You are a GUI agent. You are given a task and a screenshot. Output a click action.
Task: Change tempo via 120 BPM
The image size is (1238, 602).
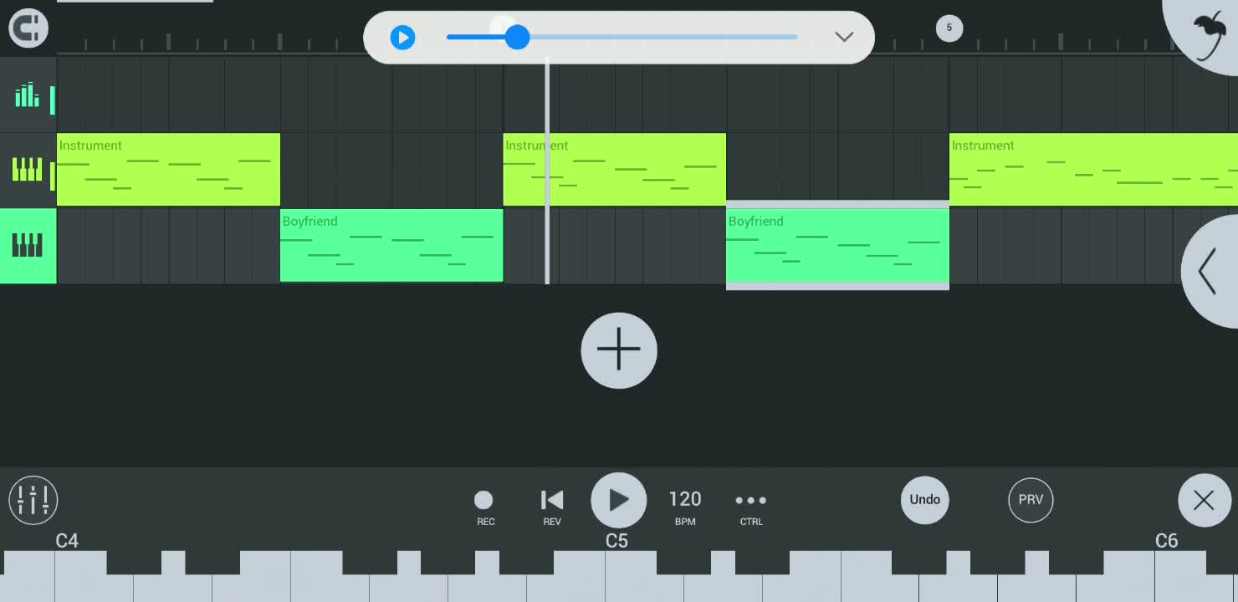pos(685,507)
